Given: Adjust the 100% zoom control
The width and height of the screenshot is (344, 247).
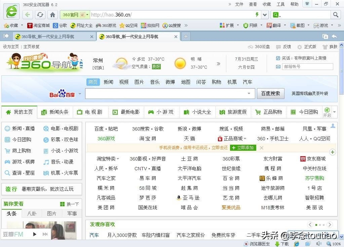Looking at the screenshot, I should [333, 243].
